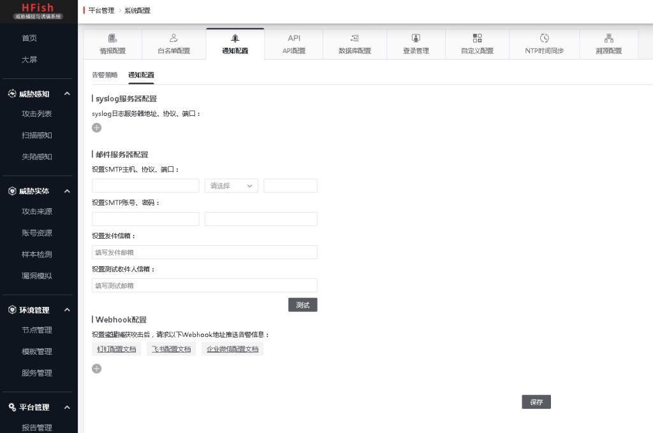This screenshot has width=653, height=433.
Task: Click the 登录管理 tab icon
Action: point(416,39)
